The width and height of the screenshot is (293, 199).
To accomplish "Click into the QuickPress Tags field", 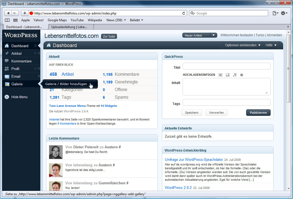I will point(226,102).
